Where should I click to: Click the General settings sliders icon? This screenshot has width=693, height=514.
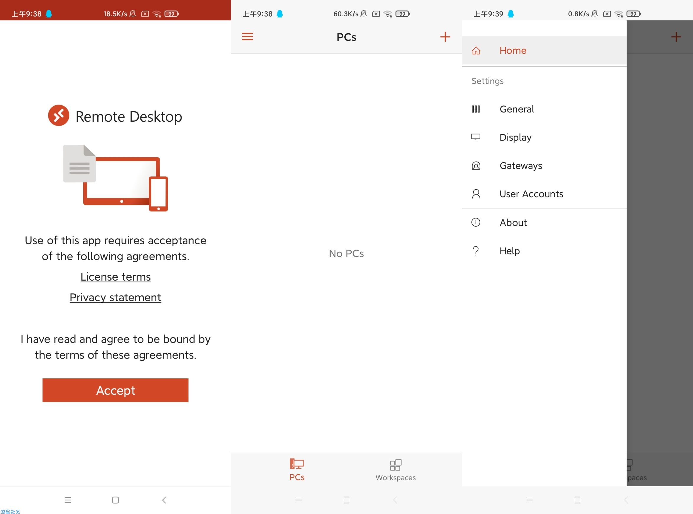(476, 109)
